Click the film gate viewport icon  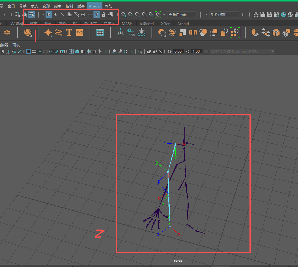pyautogui.click(x=34, y=51)
